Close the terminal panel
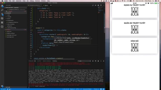This screenshot has height=90, width=161. (104, 61)
